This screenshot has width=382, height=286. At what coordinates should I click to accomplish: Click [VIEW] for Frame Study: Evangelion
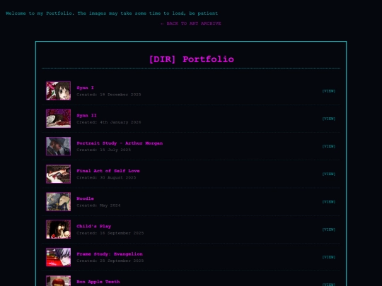pyautogui.click(x=329, y=257)
